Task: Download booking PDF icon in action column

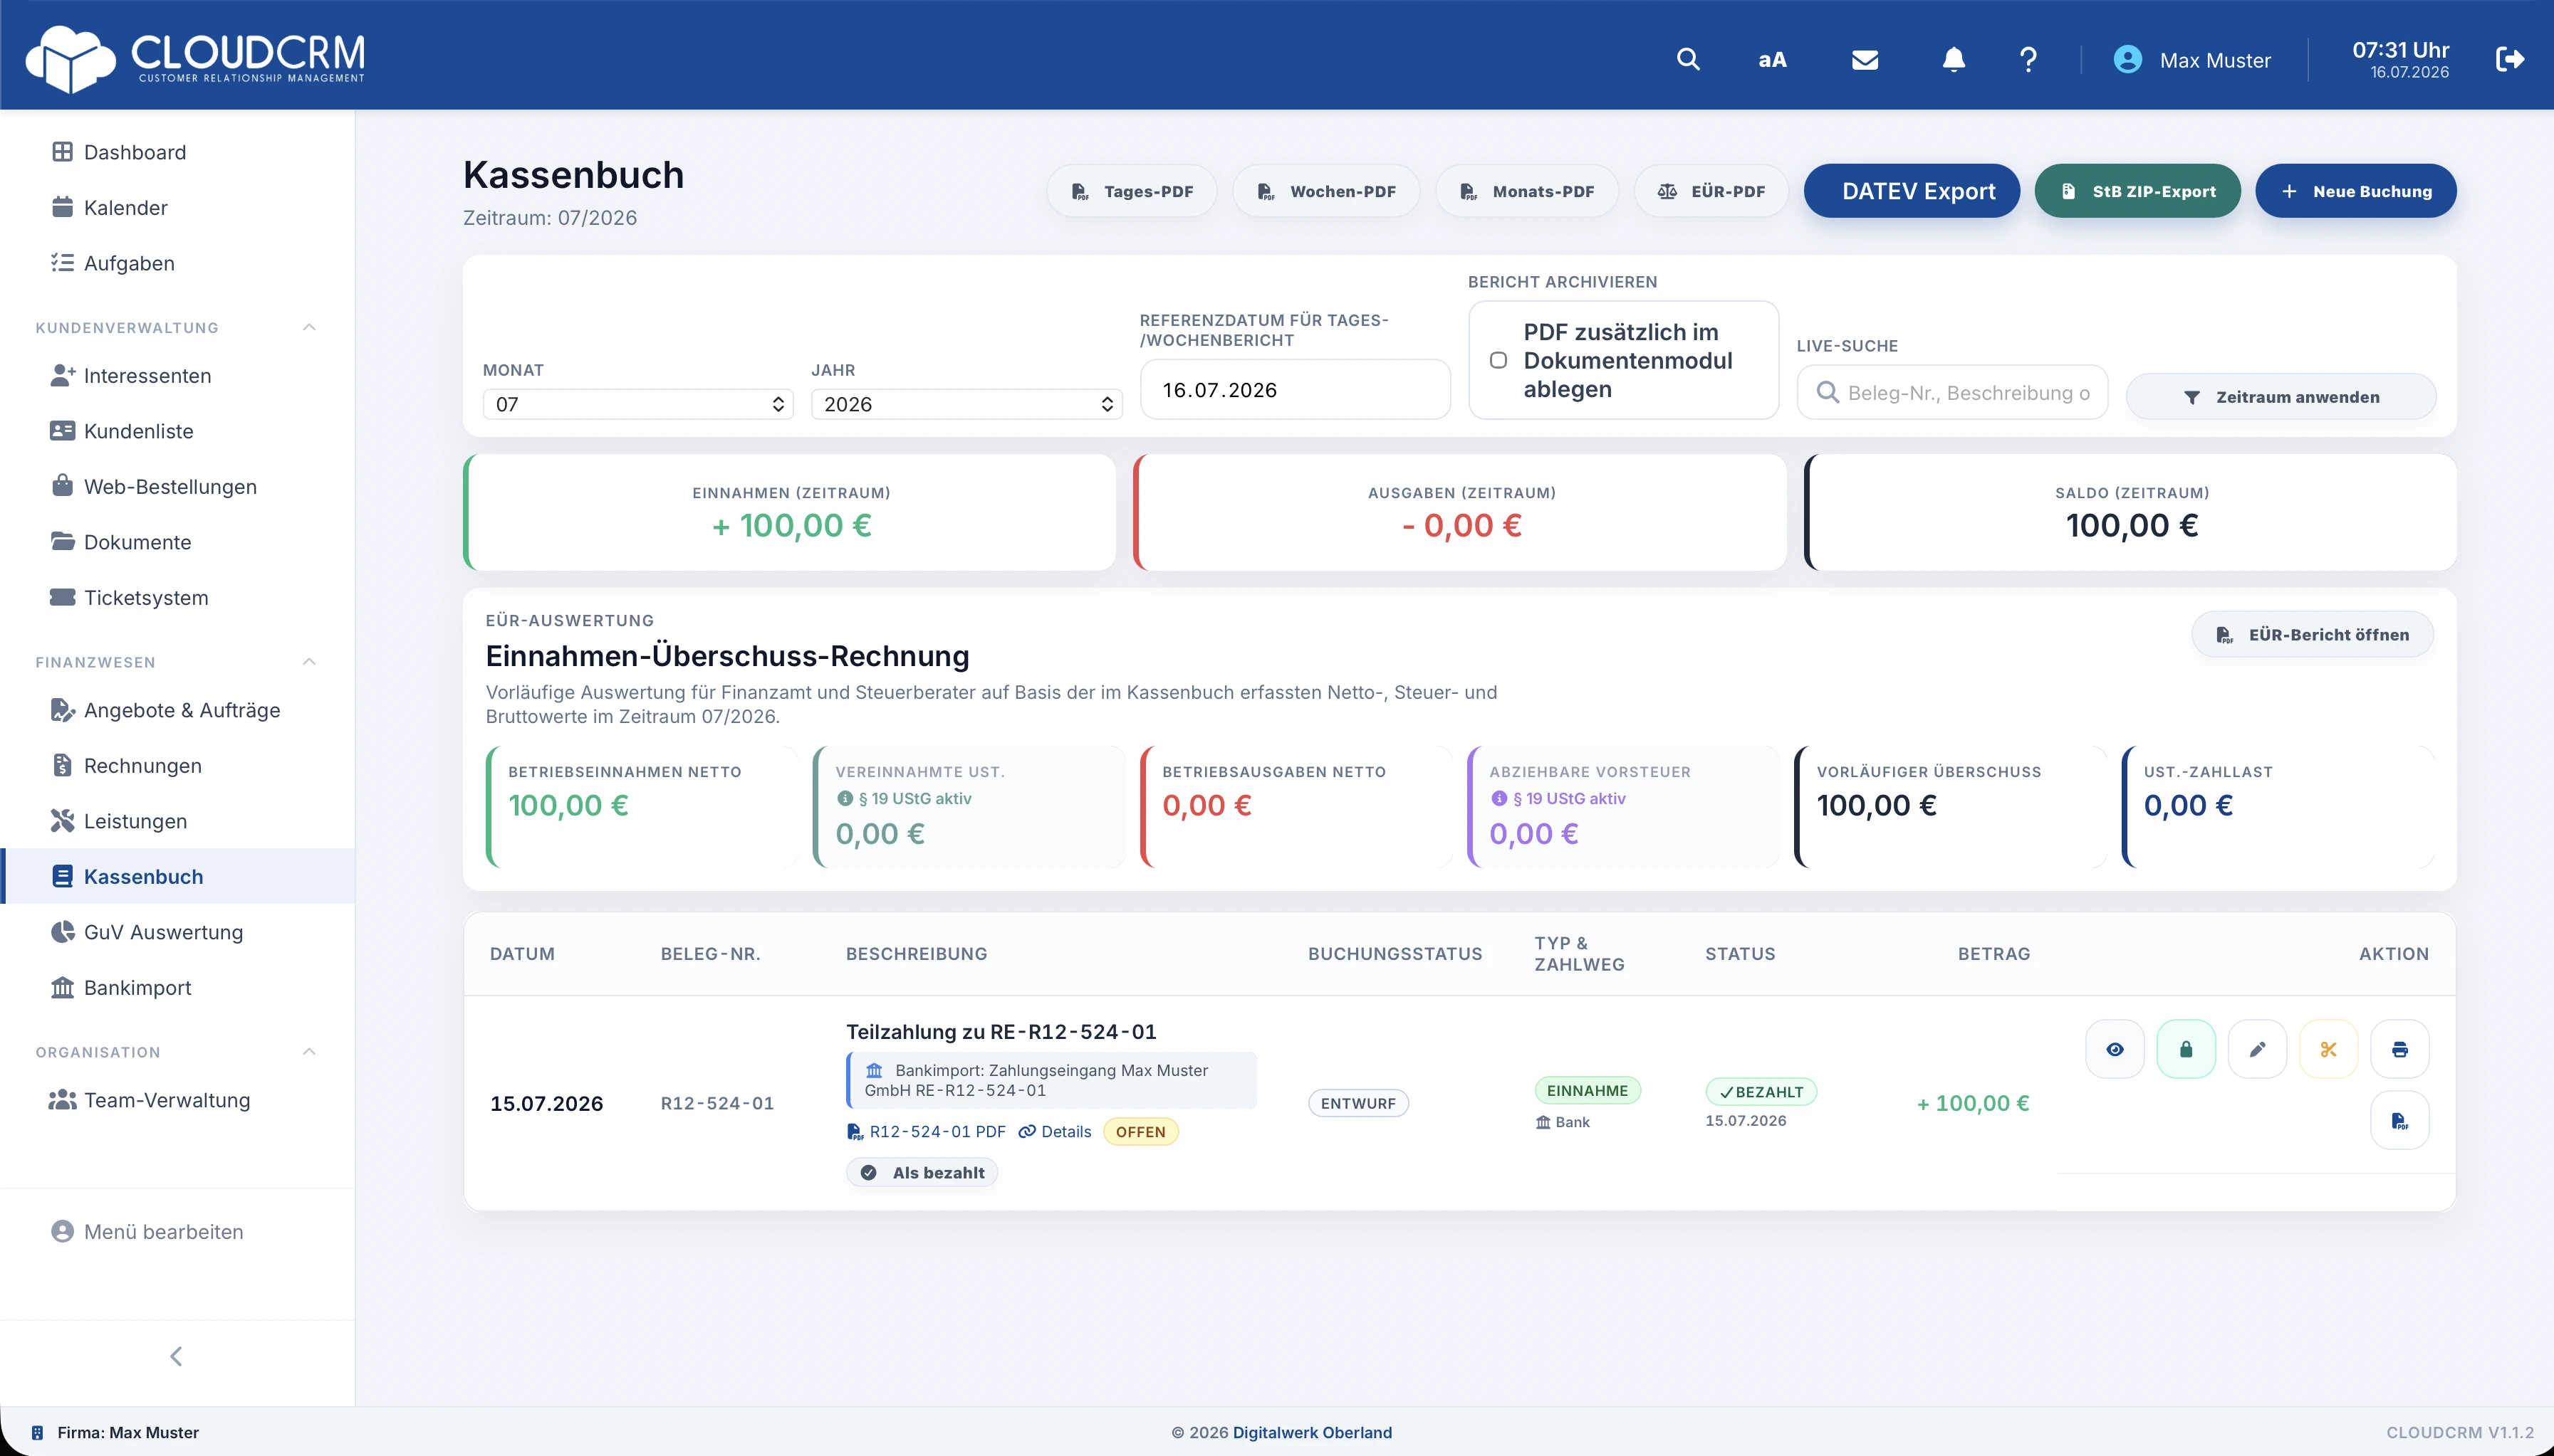Action: [x=2399, y=1120]
